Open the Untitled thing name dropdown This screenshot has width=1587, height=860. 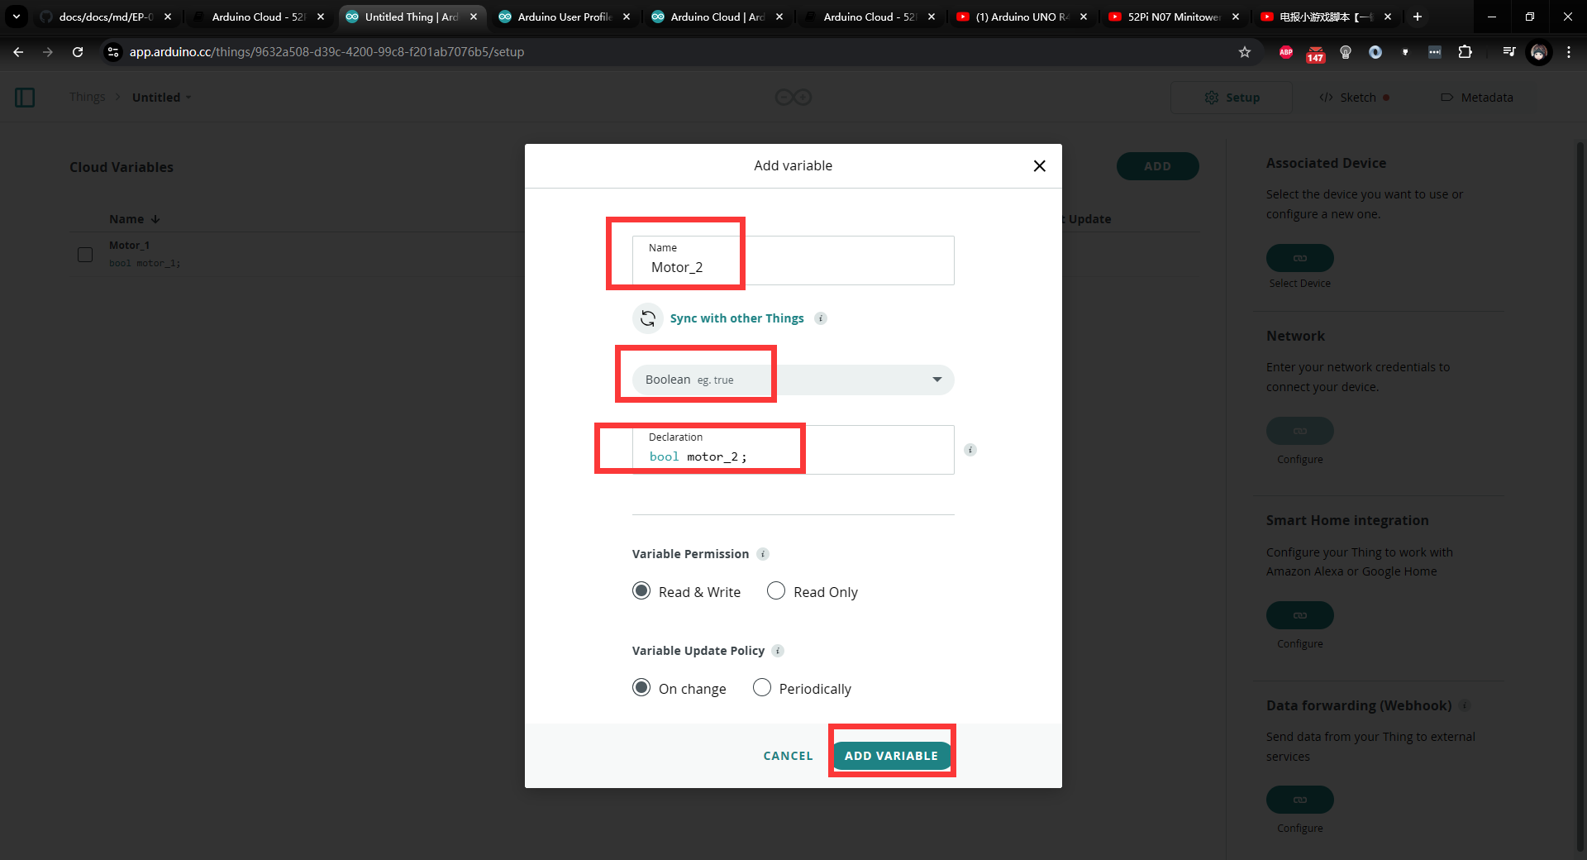coord(161,97)
